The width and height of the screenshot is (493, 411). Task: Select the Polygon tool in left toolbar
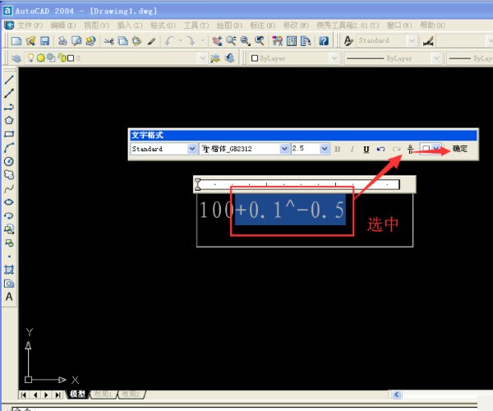point(9,120)
